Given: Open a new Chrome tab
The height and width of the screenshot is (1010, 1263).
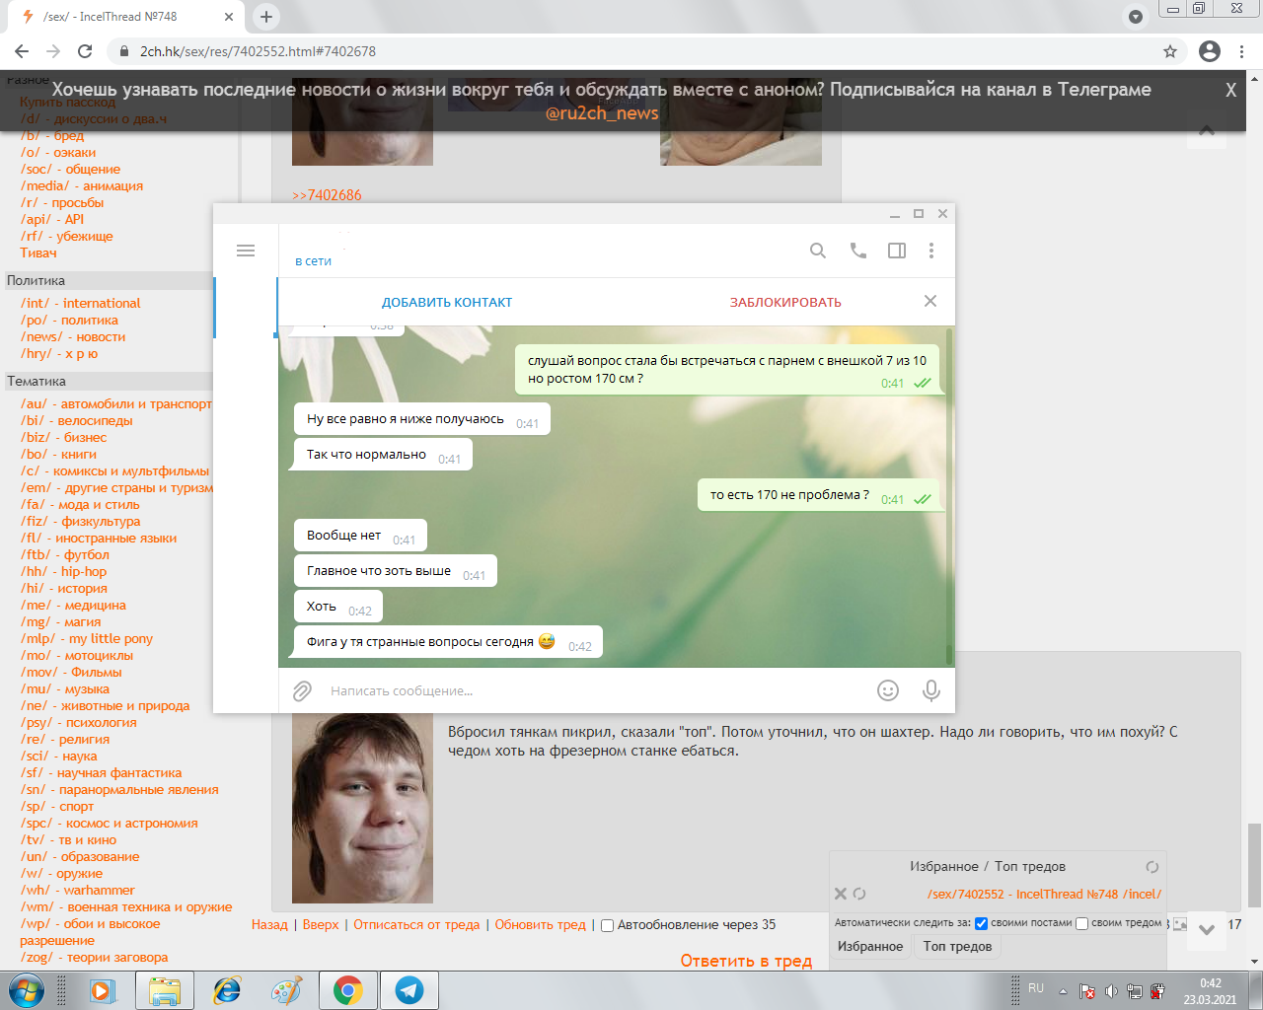Looking at the screenshot, I should pos(266,16).
